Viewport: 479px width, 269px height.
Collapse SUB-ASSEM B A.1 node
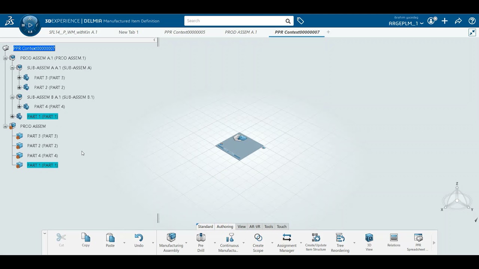12,97
